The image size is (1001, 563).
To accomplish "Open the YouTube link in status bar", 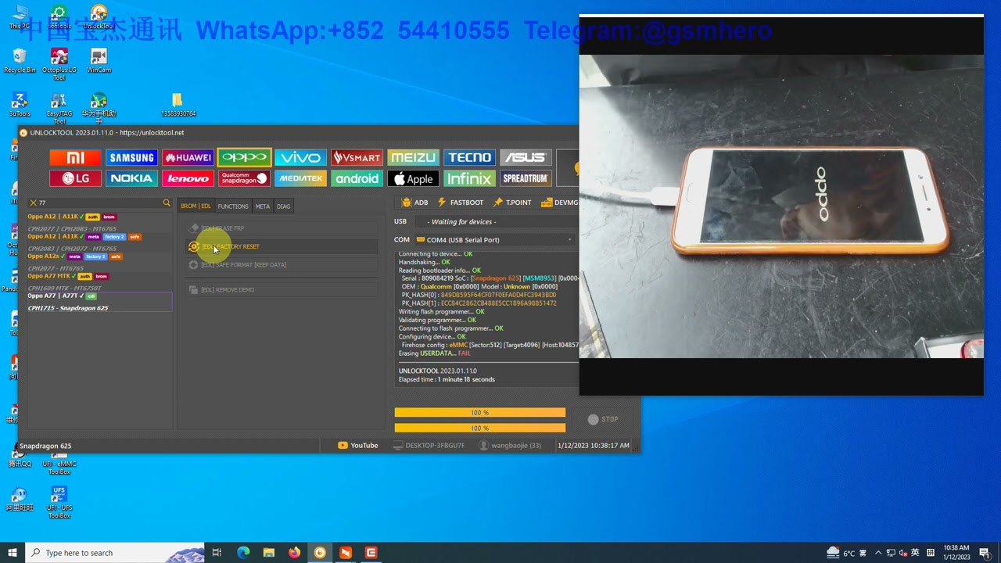I will coord(358,446).
